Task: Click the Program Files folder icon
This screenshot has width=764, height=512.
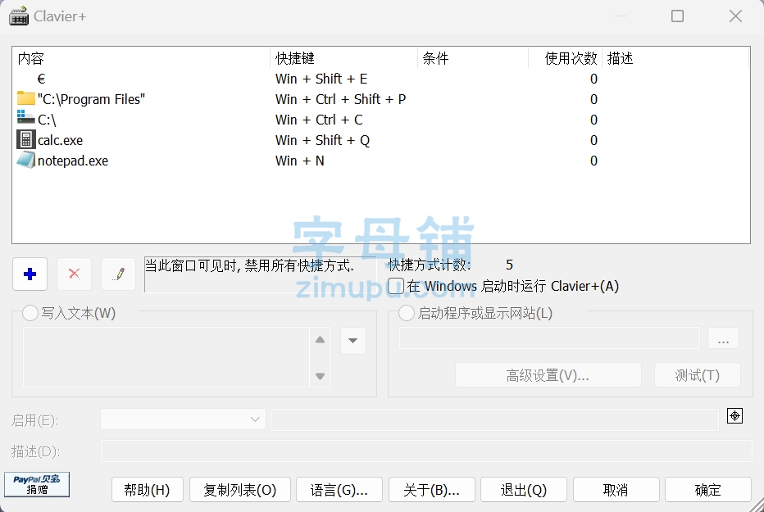Action: point(26,98)
